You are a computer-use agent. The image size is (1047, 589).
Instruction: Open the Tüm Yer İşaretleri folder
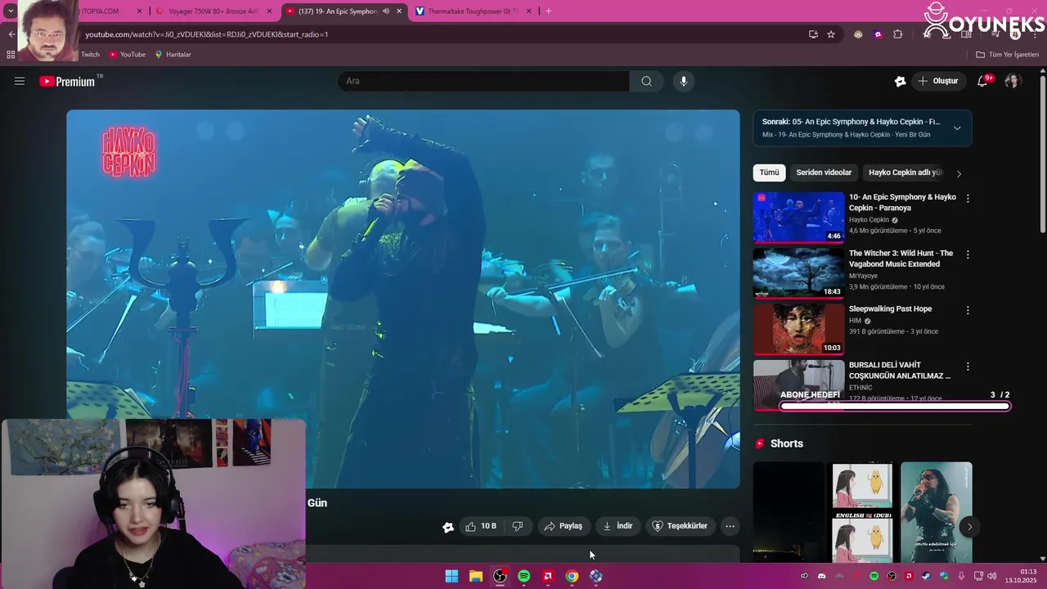[x=1007, y=55]
